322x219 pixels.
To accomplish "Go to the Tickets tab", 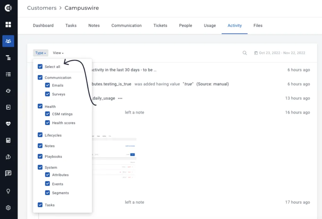I will click(x=160, y=26).
